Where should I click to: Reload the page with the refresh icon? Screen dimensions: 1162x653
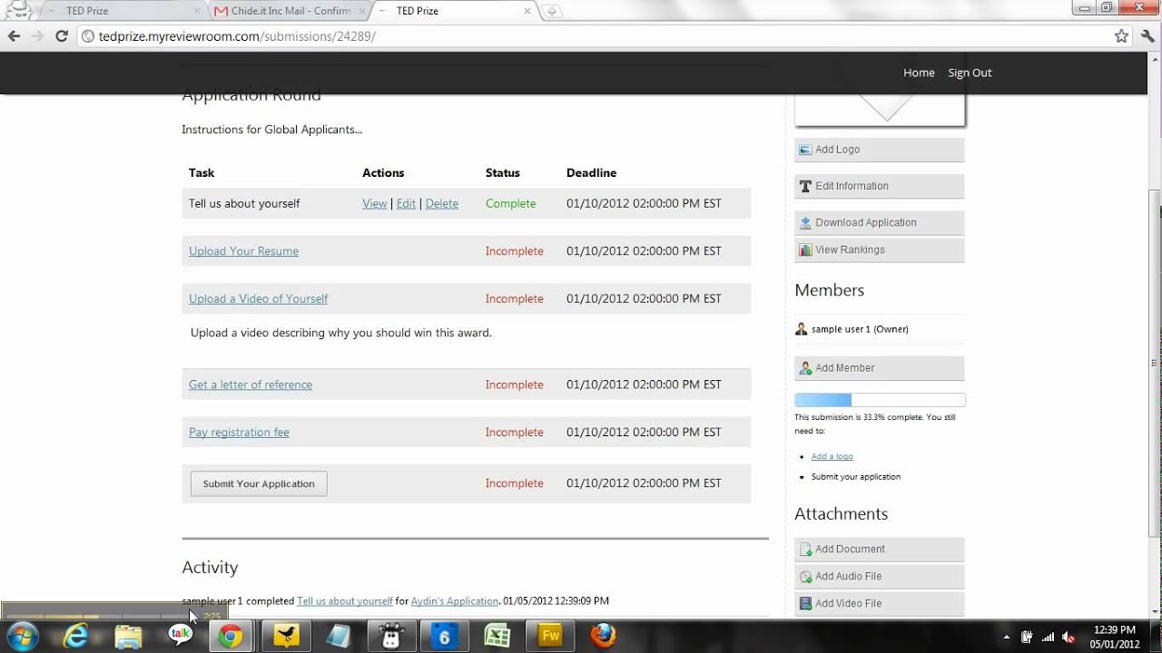pos(62,36)
